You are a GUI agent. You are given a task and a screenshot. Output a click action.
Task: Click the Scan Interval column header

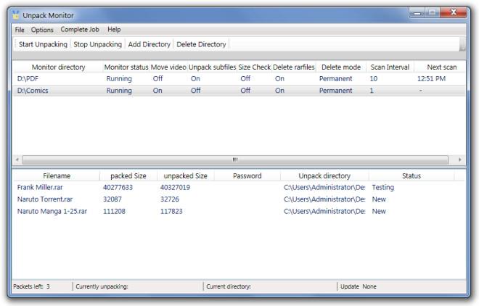390,67
